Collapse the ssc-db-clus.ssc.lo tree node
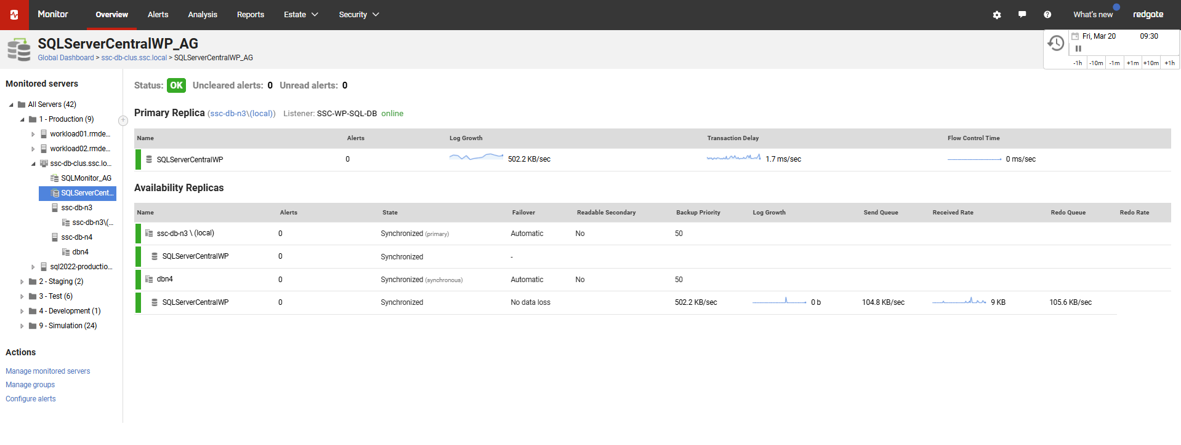Screen dimensions: 1181x445 (33, 163)
